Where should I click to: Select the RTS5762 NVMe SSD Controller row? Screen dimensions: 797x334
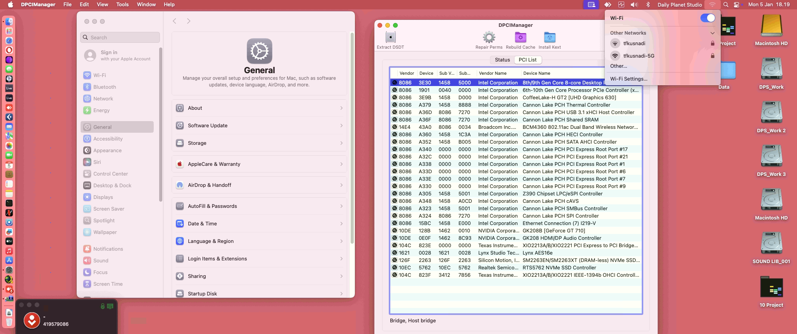(x=516, y=268)
